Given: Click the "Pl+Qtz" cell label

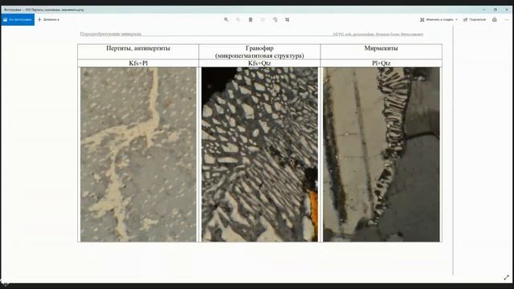Looking at the screenshot, I should pyautogui.click(x=381, y=63).
